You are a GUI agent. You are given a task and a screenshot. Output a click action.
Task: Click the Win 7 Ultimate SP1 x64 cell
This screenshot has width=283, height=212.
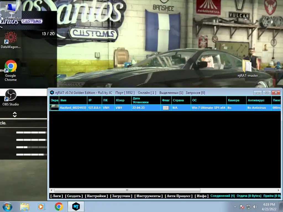(x=208, y=108)
